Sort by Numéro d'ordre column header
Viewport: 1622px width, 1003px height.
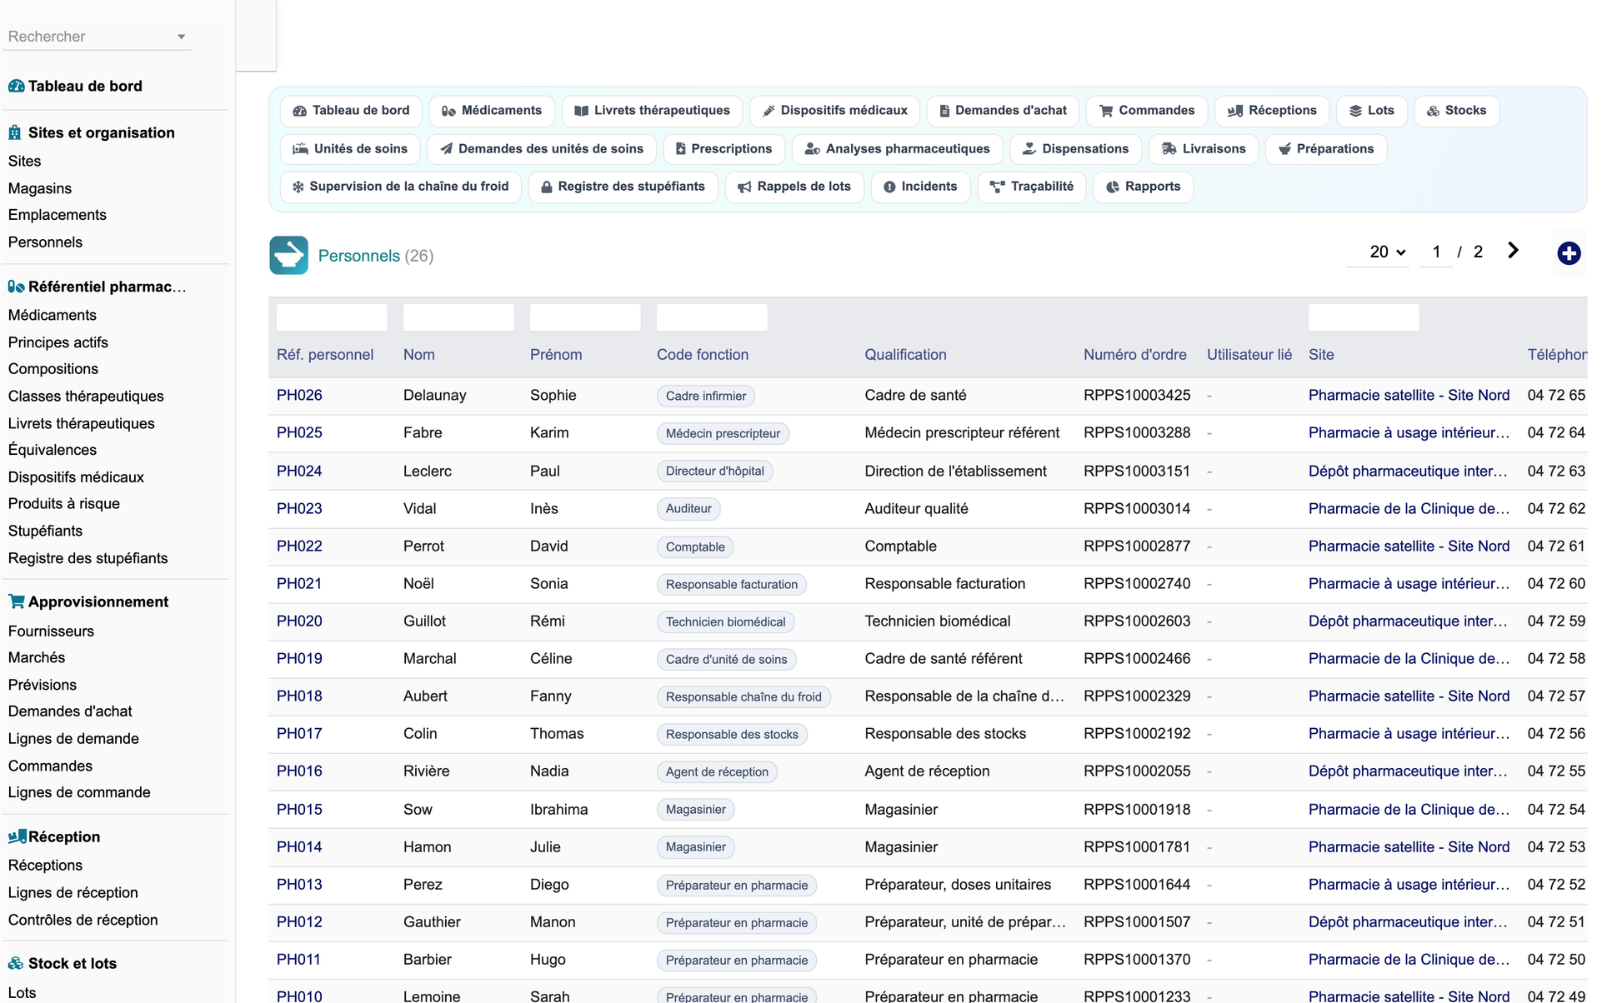point(1134,355)
